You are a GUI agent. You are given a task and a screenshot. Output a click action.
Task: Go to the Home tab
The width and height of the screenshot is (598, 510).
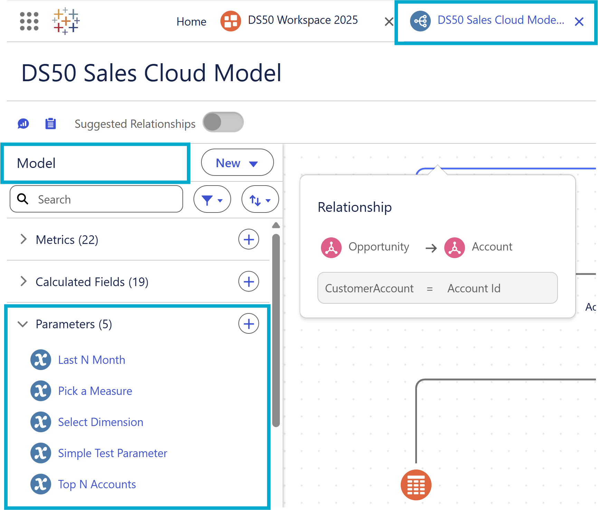(x=191, y=21)
